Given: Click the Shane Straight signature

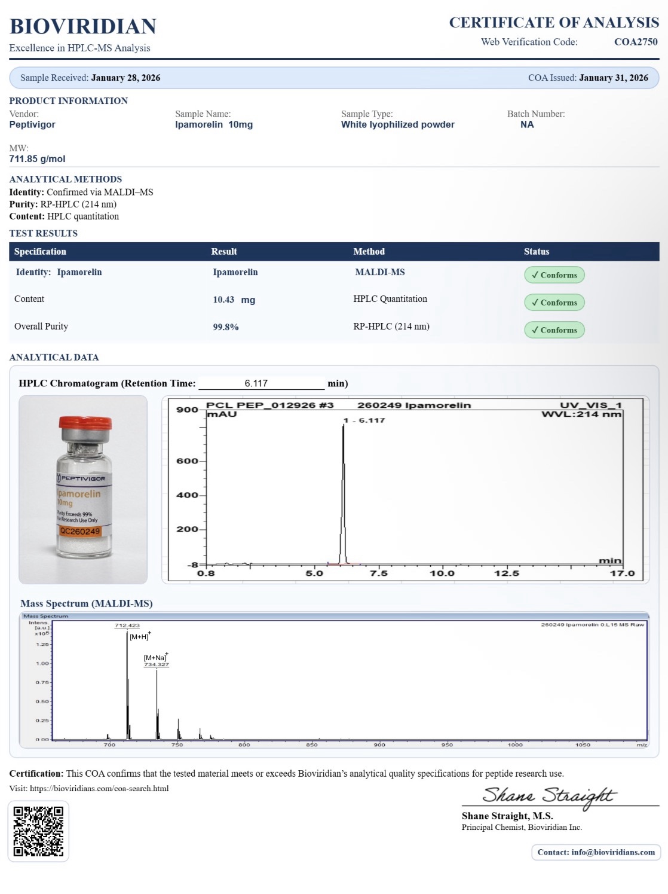Looking at the screenshot, I should pyautogui.click(x=549, y=796).
